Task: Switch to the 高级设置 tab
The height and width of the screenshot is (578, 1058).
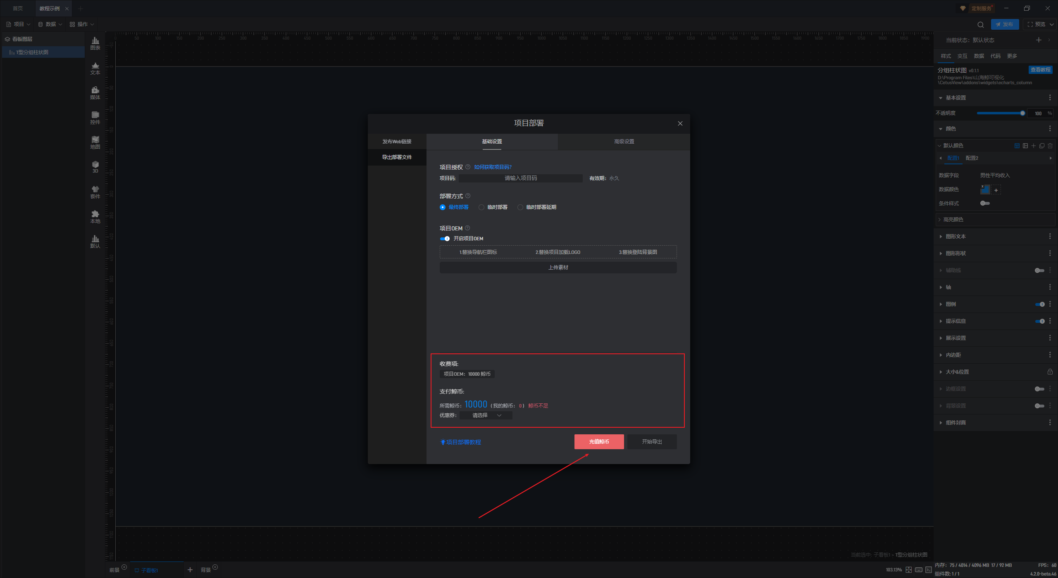Action: (624, 142)
